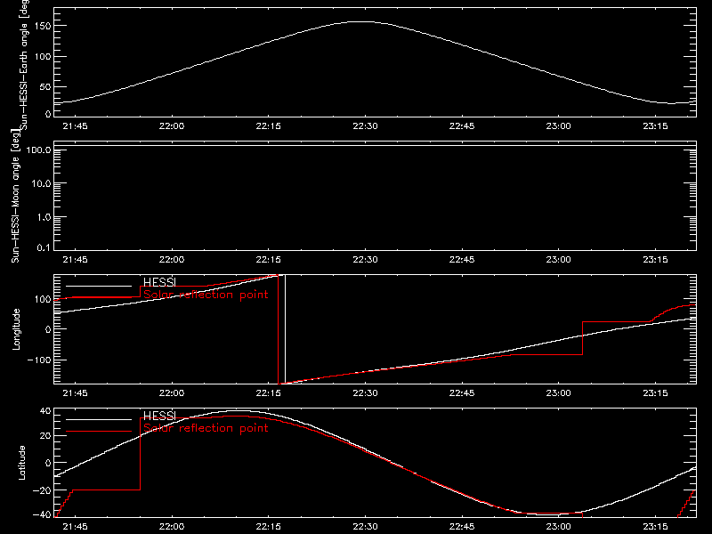
Task: Click 22:45 under the Earth angle plot
Action: coord(462,125)
